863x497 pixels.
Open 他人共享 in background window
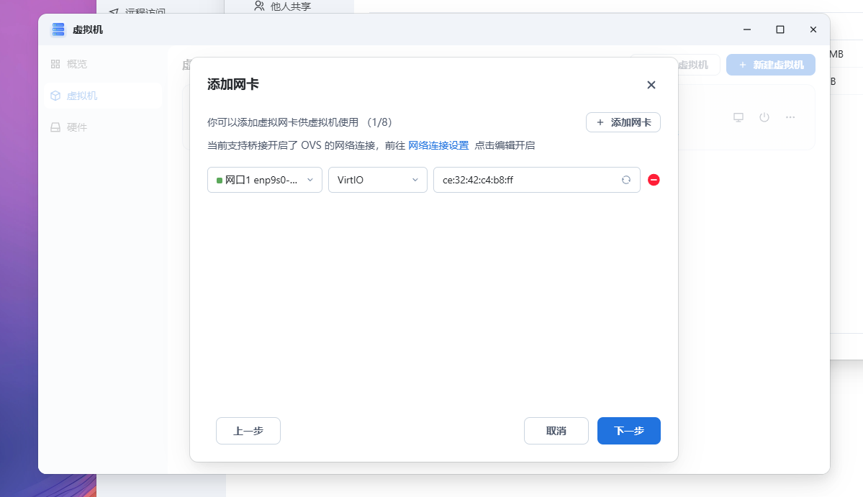tap(290, 6)
